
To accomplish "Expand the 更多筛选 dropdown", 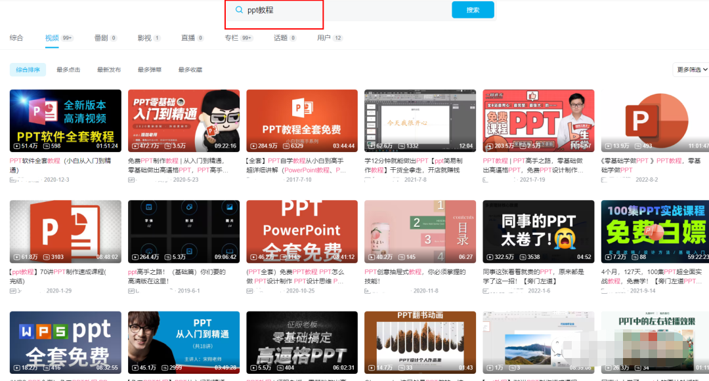I will (x=691, y=70).
